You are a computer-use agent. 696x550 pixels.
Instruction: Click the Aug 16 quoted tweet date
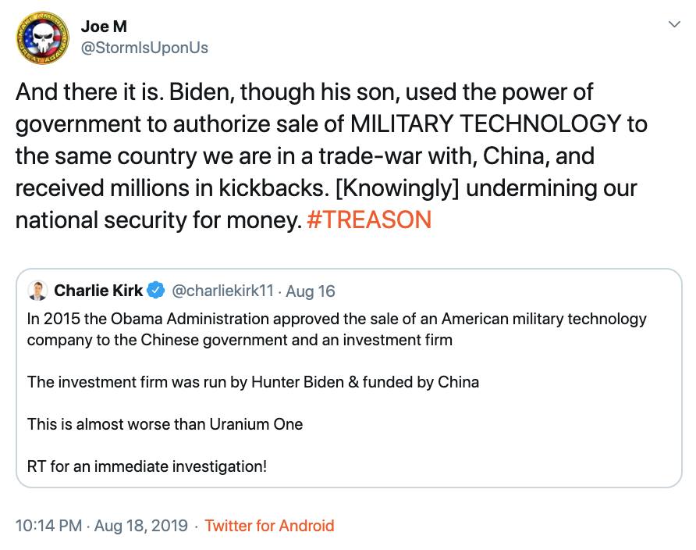tap(311, 291)
